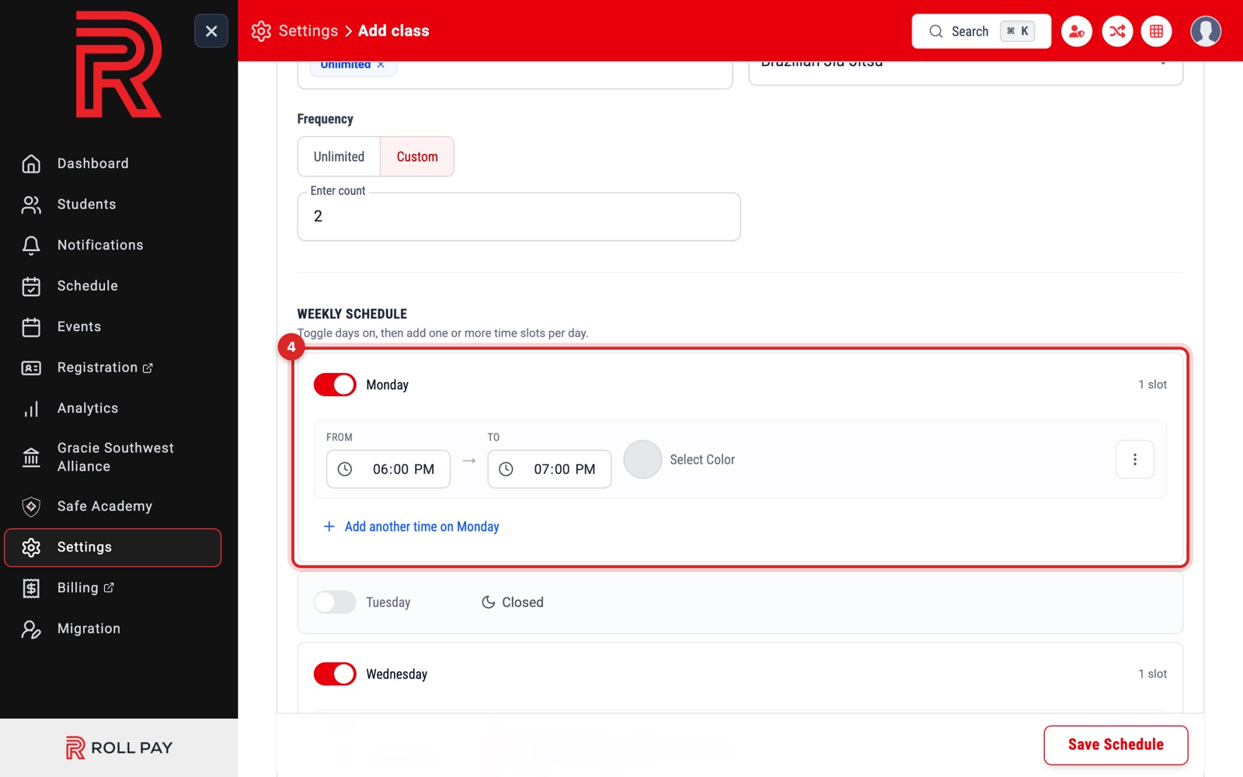Click Monday's 1 slot count text
Image resolution: width=1243 pixels, height=777 pixels.
pyautogui.click(x=1153, y=385)
